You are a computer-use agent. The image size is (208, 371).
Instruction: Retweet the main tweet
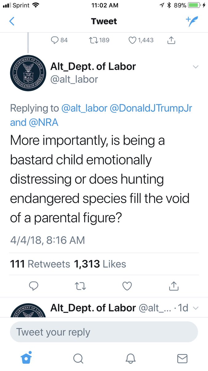pyautogui.click(x=80, y=286)
